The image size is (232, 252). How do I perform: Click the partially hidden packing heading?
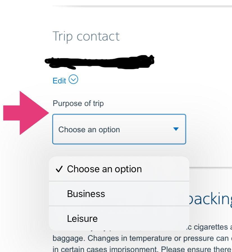[x=211, y=199]
